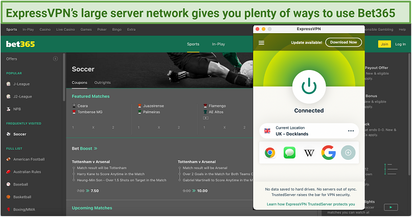
Task: Expand Bet Boost section arrows
Action: pos(96,149)
